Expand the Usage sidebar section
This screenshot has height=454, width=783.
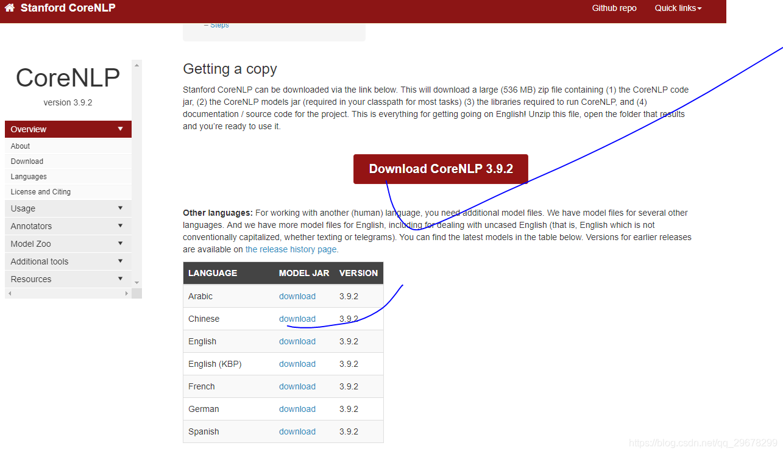68,208
